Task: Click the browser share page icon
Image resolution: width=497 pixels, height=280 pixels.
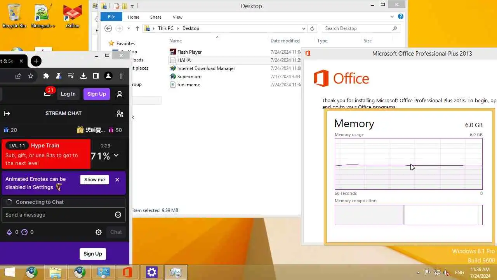Action: coord(18,76)
